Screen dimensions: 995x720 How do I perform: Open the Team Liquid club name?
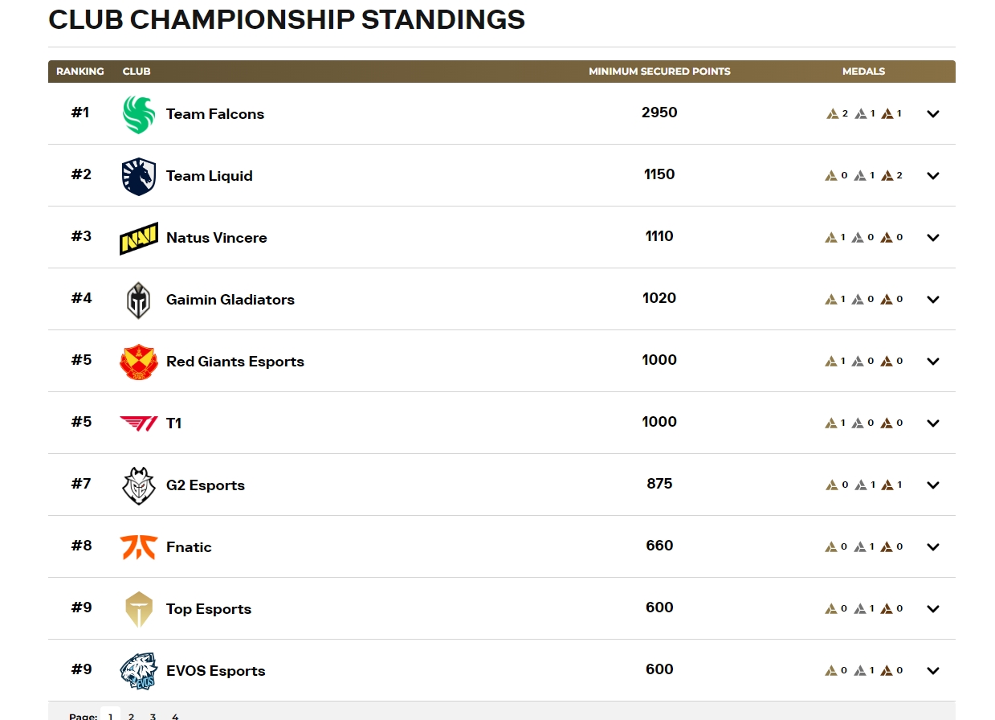coord(210,176)
